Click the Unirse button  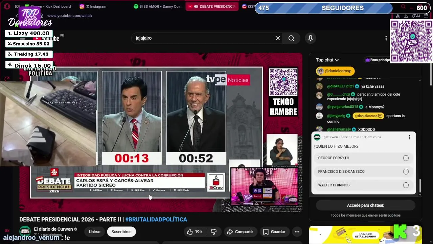click(x=94, y=232)
